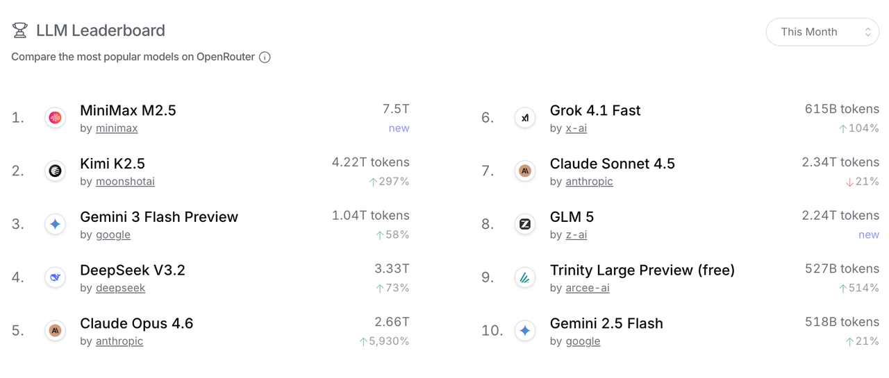
Task: Open the Claude Sonnet 4.5 model title
Action: pos(612,164)
